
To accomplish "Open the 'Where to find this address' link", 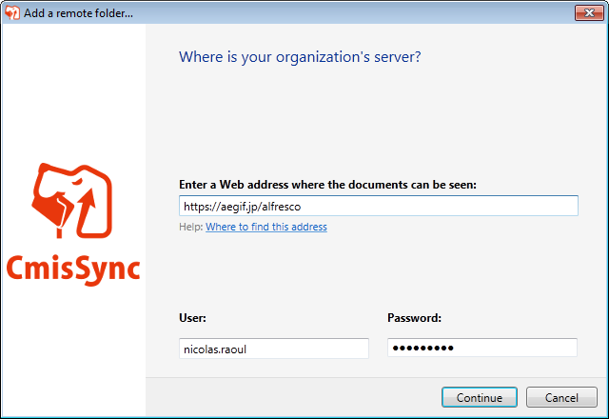I will (x=266, y=227).
